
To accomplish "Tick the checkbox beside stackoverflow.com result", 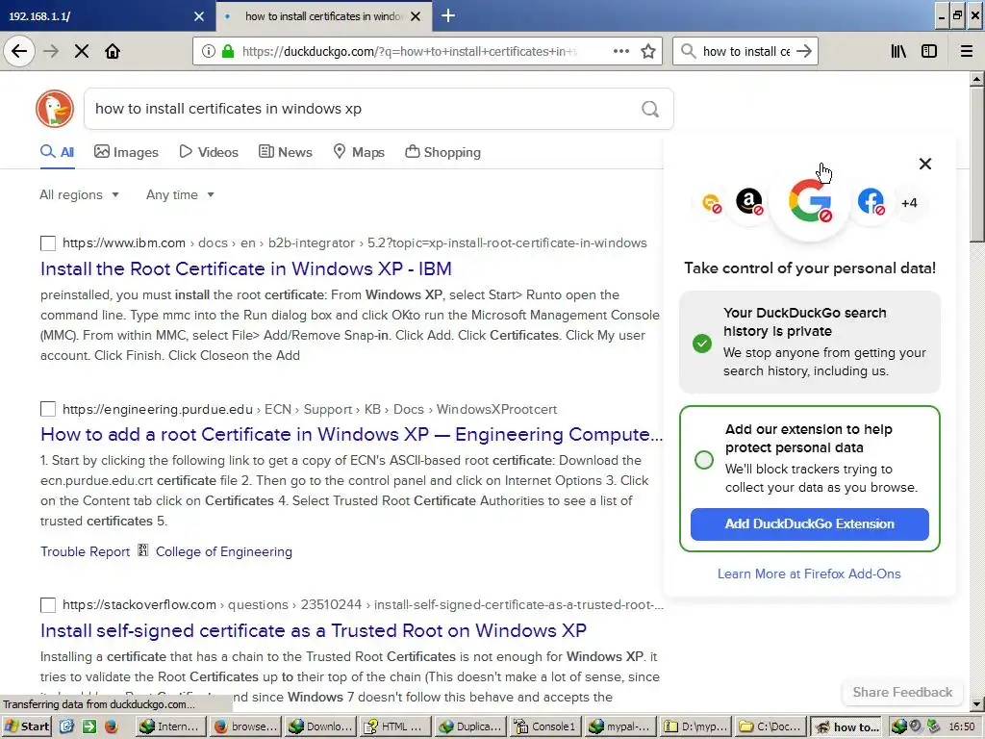I will pos(48,605).
